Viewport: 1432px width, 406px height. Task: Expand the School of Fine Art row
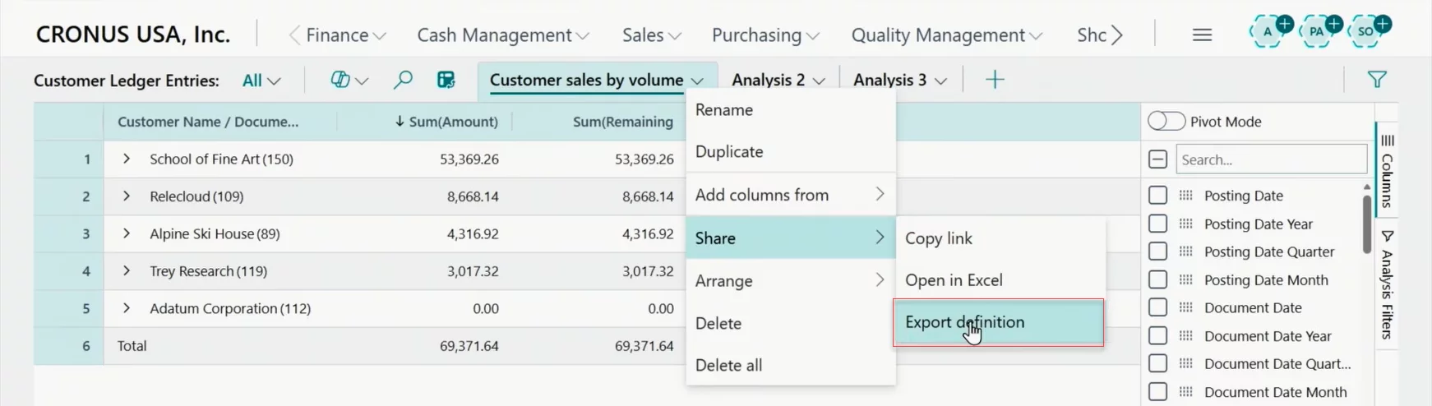click(127, 159)
